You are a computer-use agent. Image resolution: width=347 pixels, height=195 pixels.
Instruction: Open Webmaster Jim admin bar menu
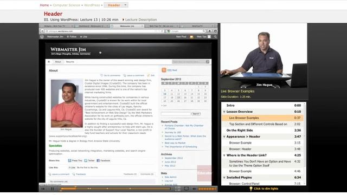(x=55, y=37)
